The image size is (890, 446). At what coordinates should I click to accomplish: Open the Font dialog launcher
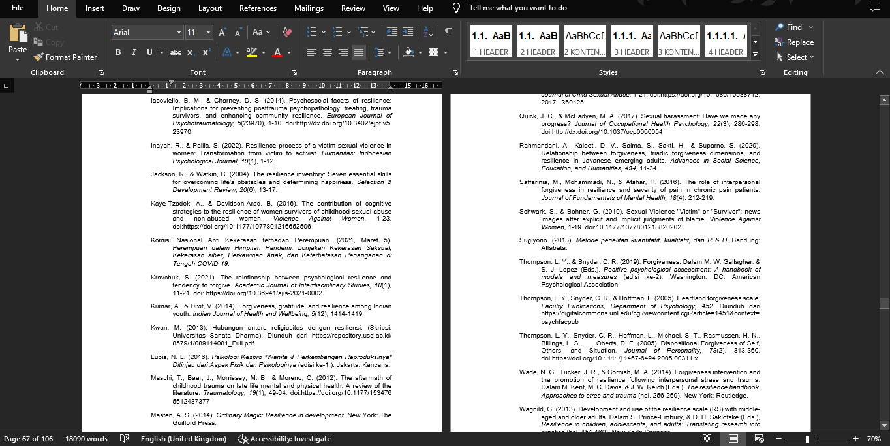tap(294, 72)
